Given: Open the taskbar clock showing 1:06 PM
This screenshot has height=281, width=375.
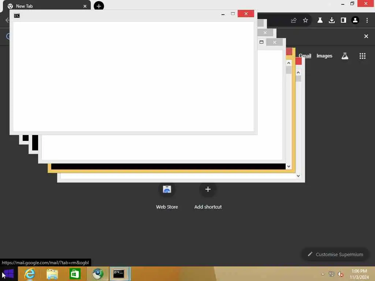Looking at the screenshot, I should click(x=359, y=274).
